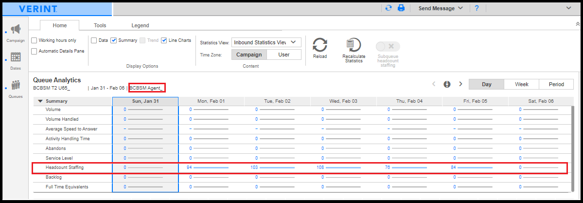583x203 pixels.
Task: Click the Abandons row label
Action: 56,148
